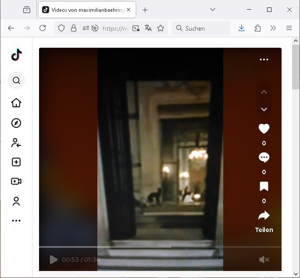Show site security lock info
Image resolution: width=300 pixels, height=278 pixels.
click(74, 28)
